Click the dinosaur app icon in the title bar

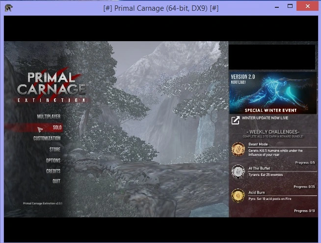pos(9,8)
